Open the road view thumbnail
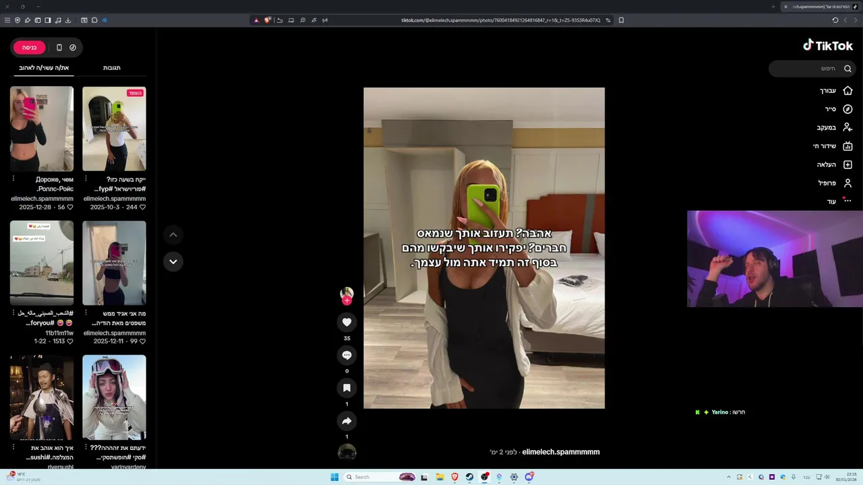The width and height of the screenshot is (863, 485). point(42,263)
